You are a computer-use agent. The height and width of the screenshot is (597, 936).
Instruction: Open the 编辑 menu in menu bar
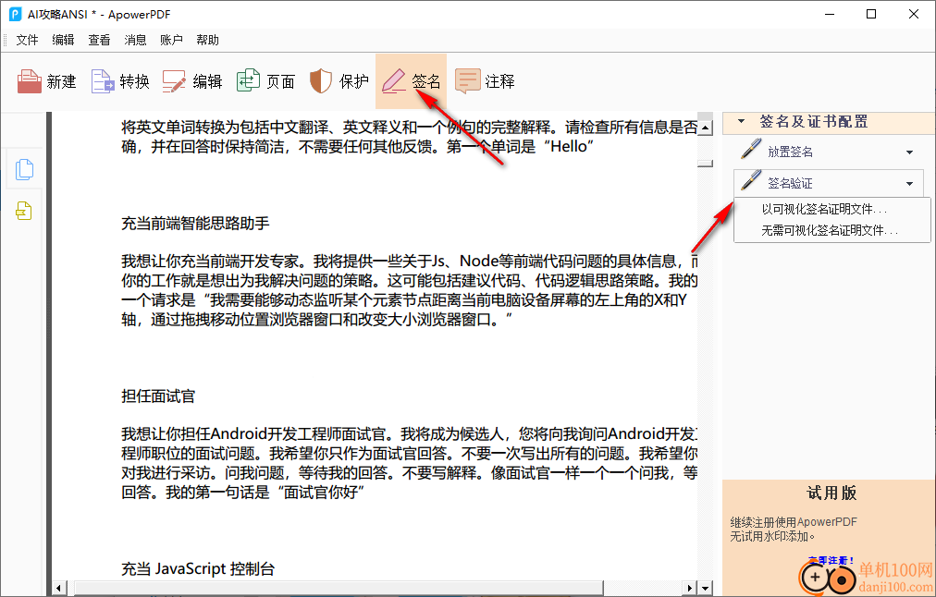point(63,40)
